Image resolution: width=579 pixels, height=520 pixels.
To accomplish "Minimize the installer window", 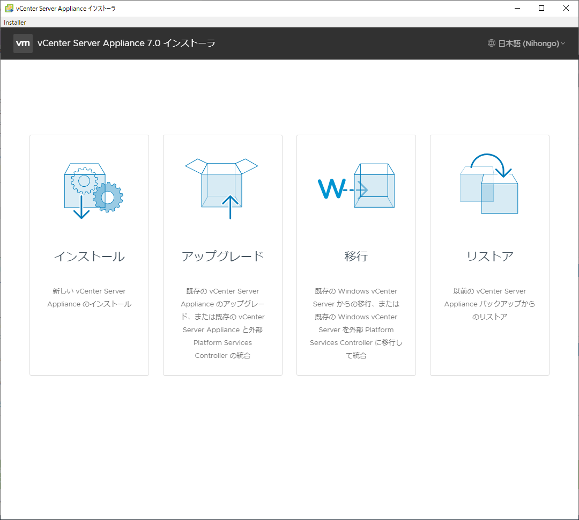I will point(517,8).
